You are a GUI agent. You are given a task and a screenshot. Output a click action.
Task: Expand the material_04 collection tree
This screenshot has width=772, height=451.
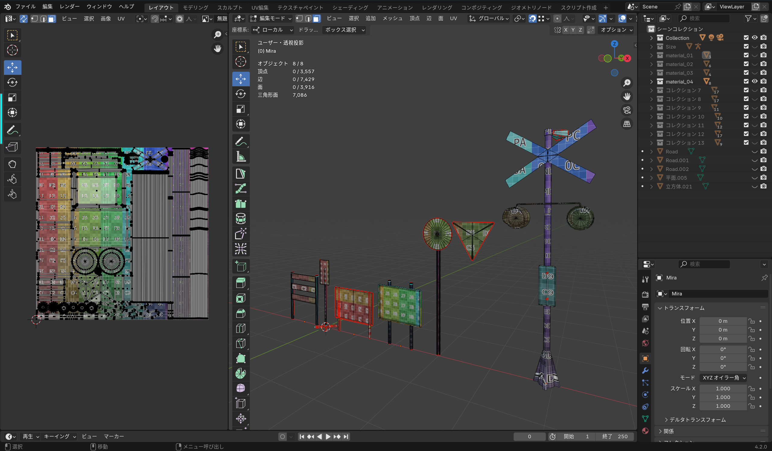click(652, 82)
